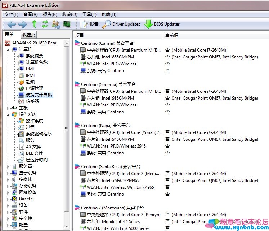Expand the 显示设备 tree node

pyautogui.click(x=8, y=173)
